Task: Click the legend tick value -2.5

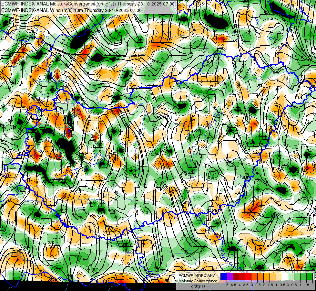Action: (x=257, y=285)
